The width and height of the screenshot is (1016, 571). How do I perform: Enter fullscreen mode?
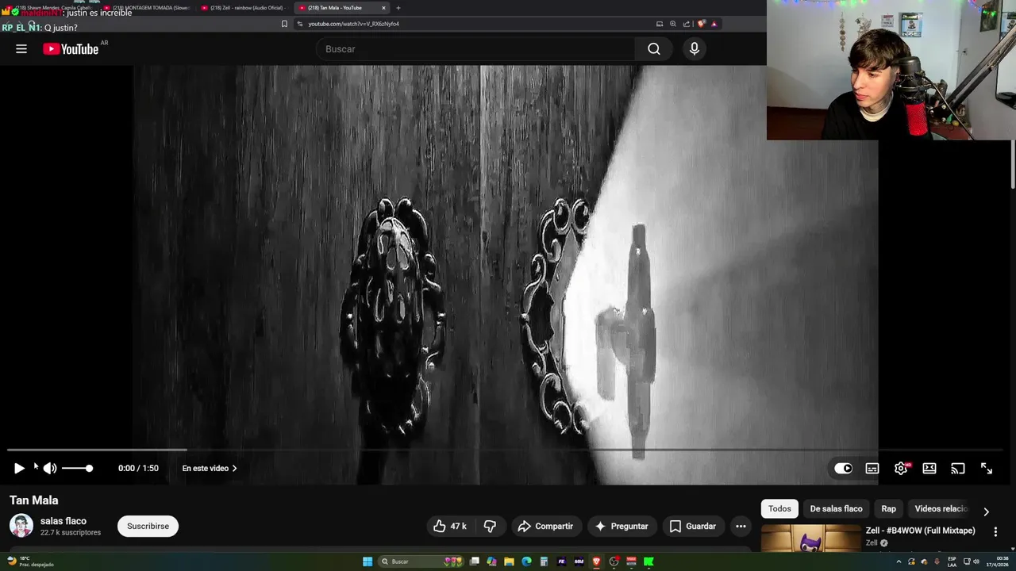[x=987, y=468]
